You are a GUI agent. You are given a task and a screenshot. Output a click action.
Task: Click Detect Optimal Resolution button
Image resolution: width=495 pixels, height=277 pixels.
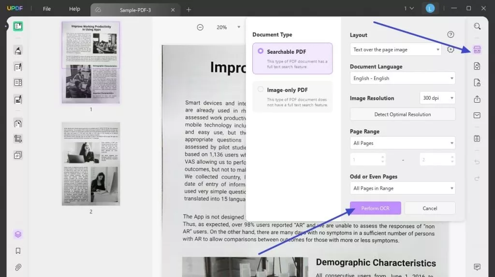pyautogui.click(x=403, y=114)
